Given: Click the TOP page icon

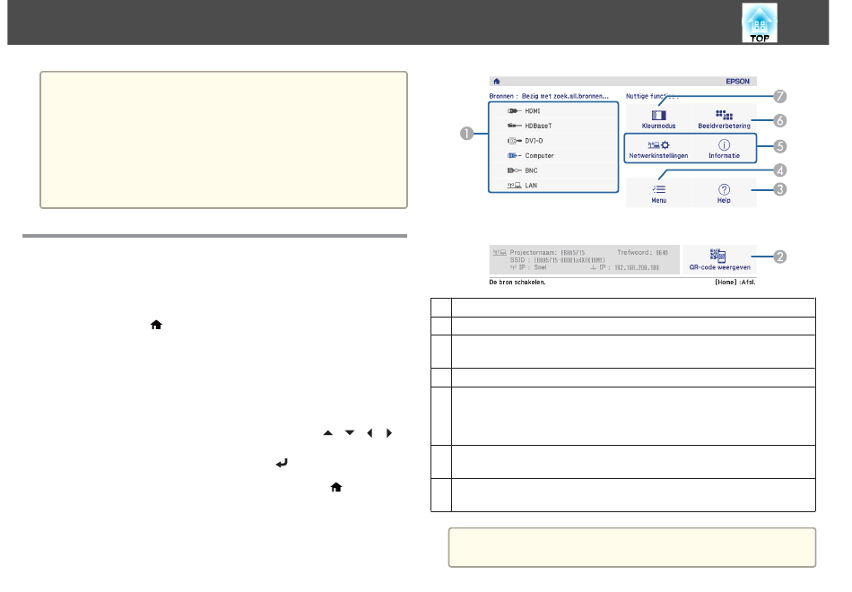Looking at the screenshot, I should (759, 22).
